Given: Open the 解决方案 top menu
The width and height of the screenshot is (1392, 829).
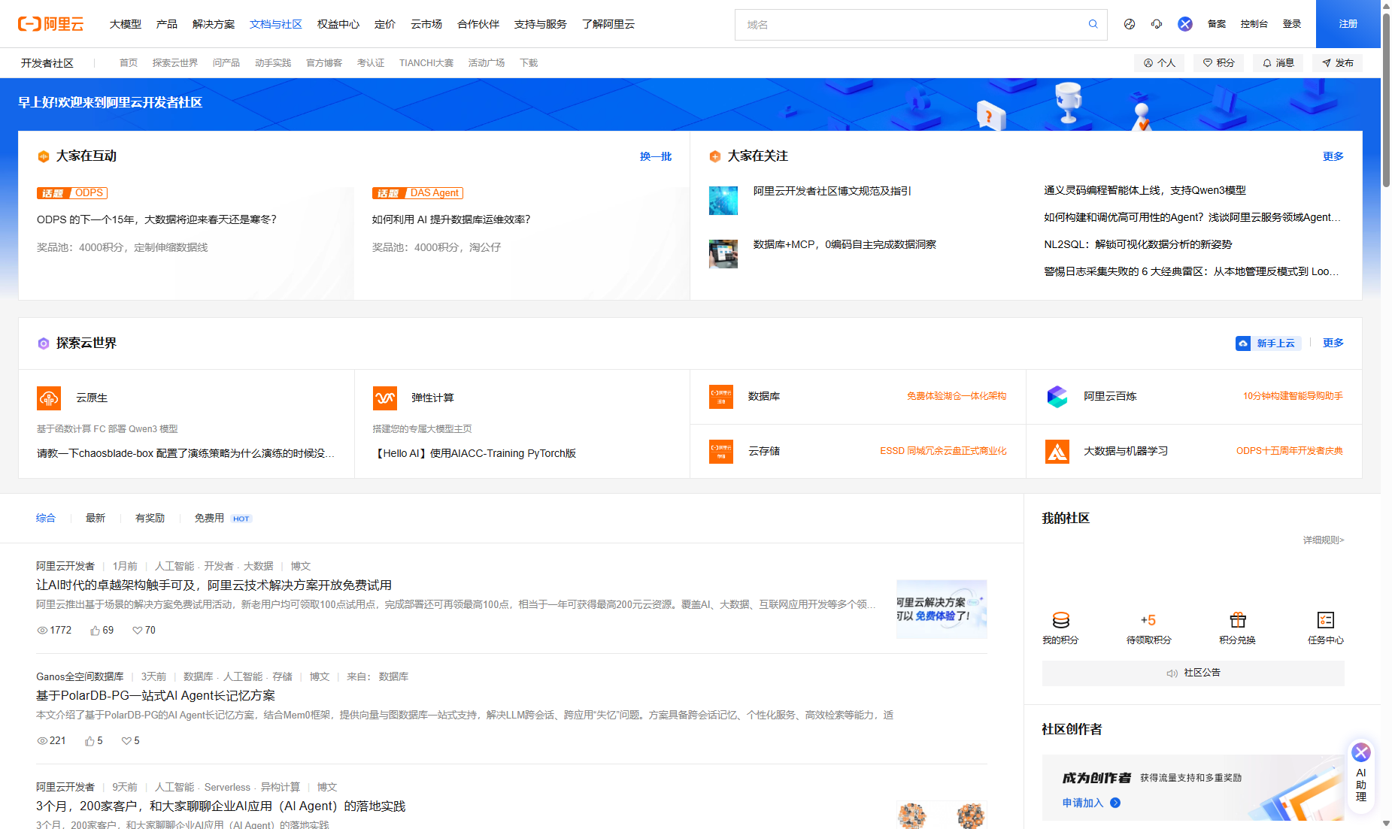Looking at the screenshot, I should click(214, 24).
